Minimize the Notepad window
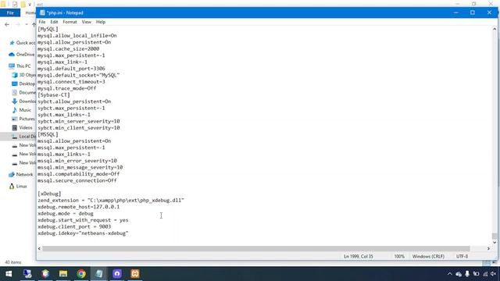Viewport: 500px width, 281px height. 456,12
